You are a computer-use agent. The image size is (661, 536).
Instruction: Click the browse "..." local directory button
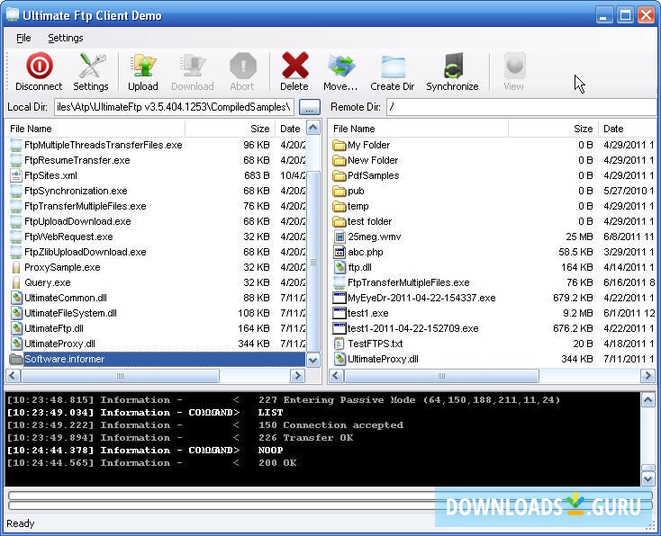coord(310,107)
